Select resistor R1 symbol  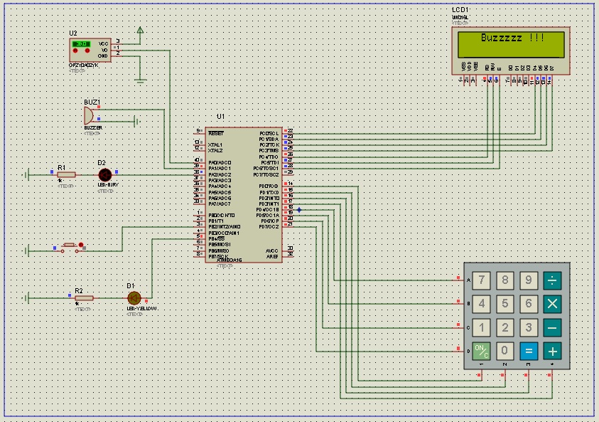[x=66, y=175]
